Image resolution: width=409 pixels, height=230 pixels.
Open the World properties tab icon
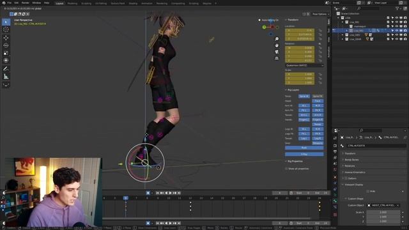(x=335, y=169)
